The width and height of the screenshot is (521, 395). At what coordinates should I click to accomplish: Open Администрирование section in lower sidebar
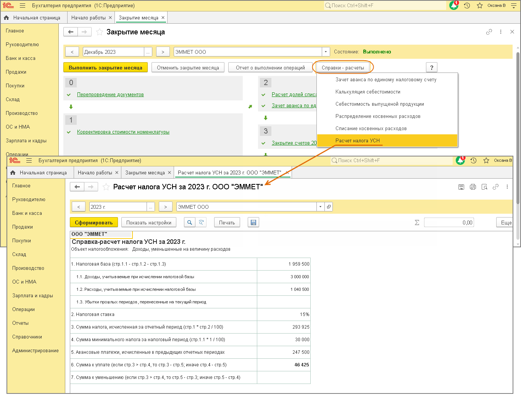35,351
